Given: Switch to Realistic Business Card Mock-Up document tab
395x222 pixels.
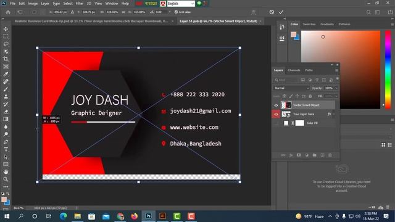Looking at the screenshot, I should coord(91,21).
